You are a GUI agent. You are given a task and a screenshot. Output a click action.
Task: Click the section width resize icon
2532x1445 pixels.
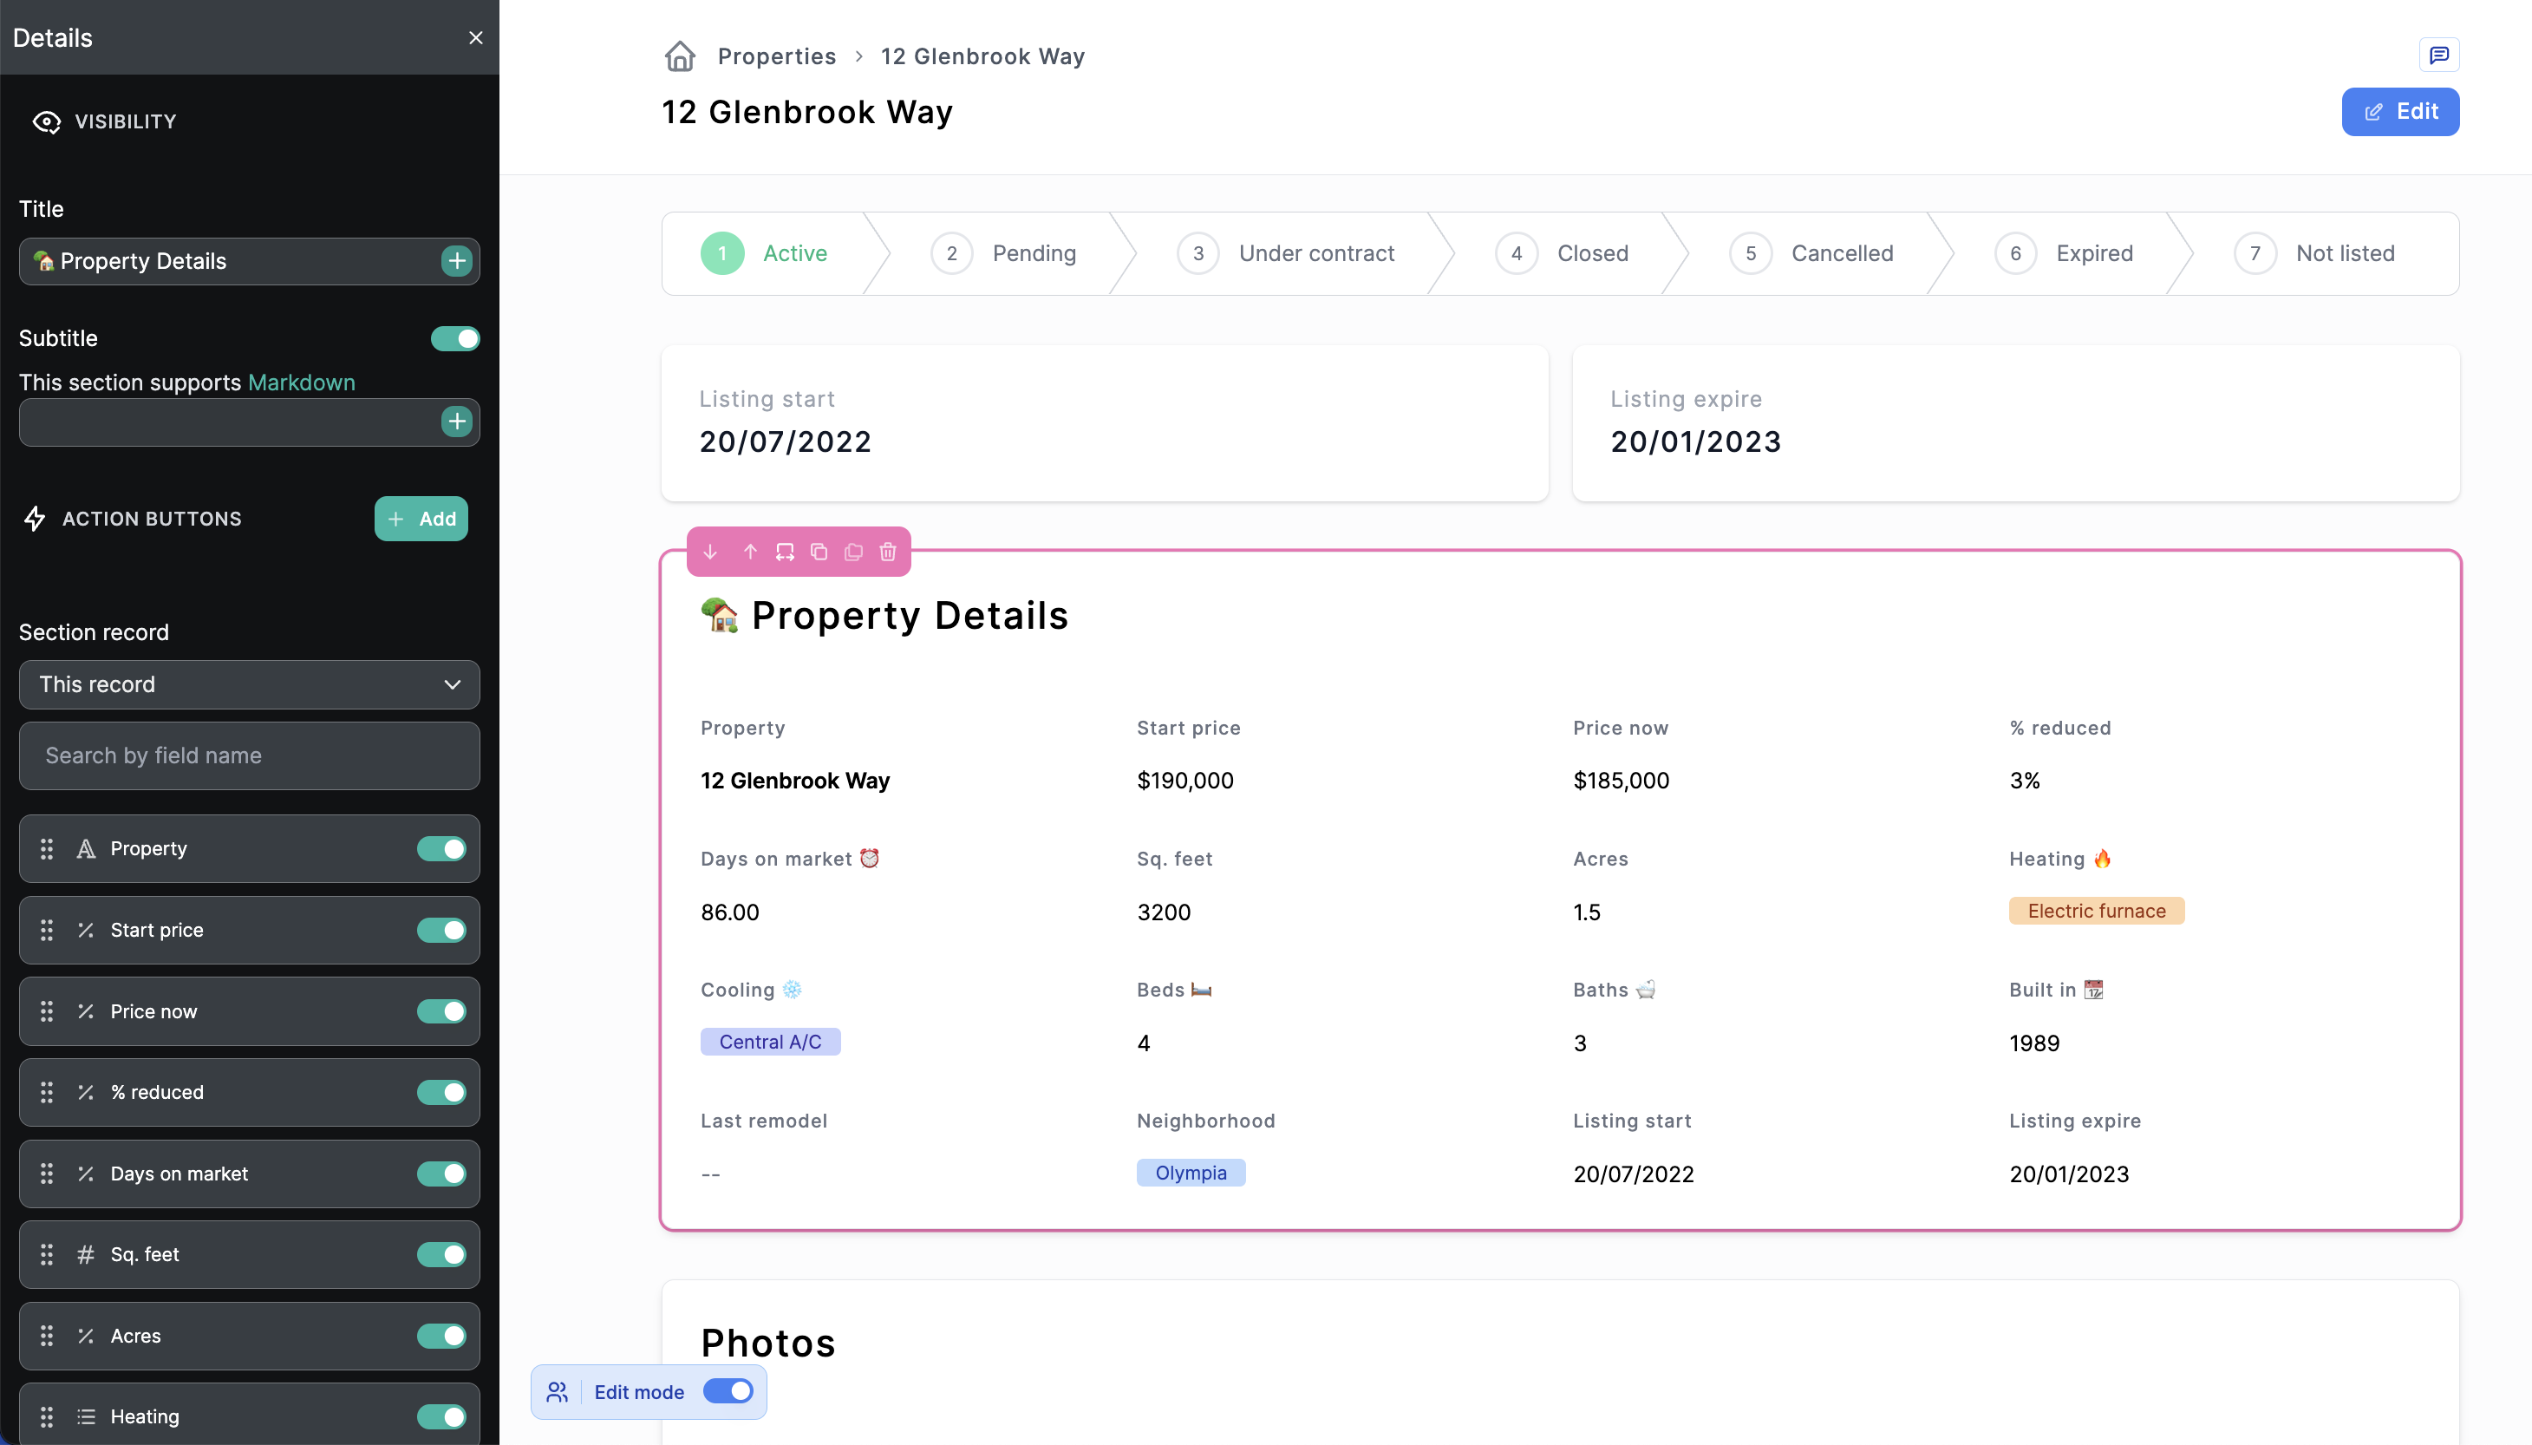pos(785,552)
